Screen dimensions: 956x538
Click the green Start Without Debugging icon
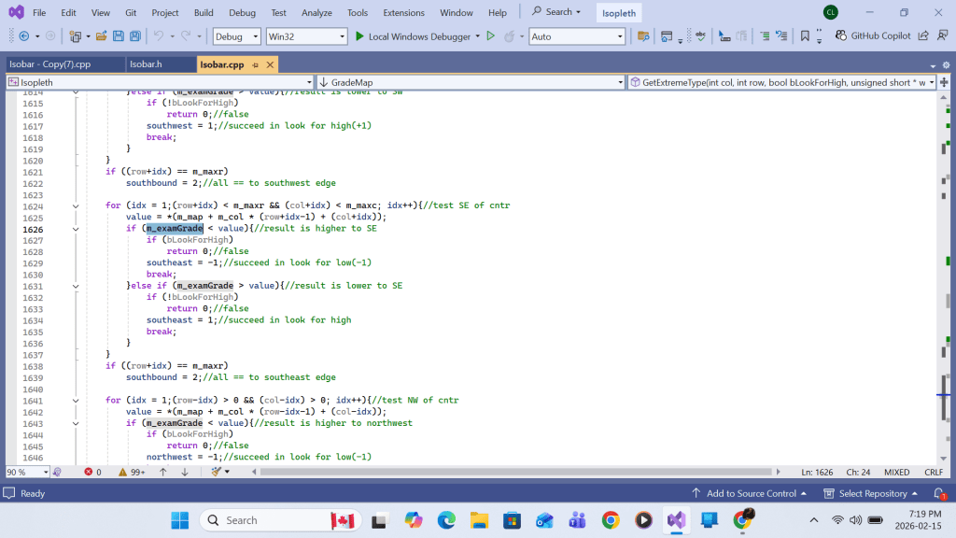click(490, 36)
